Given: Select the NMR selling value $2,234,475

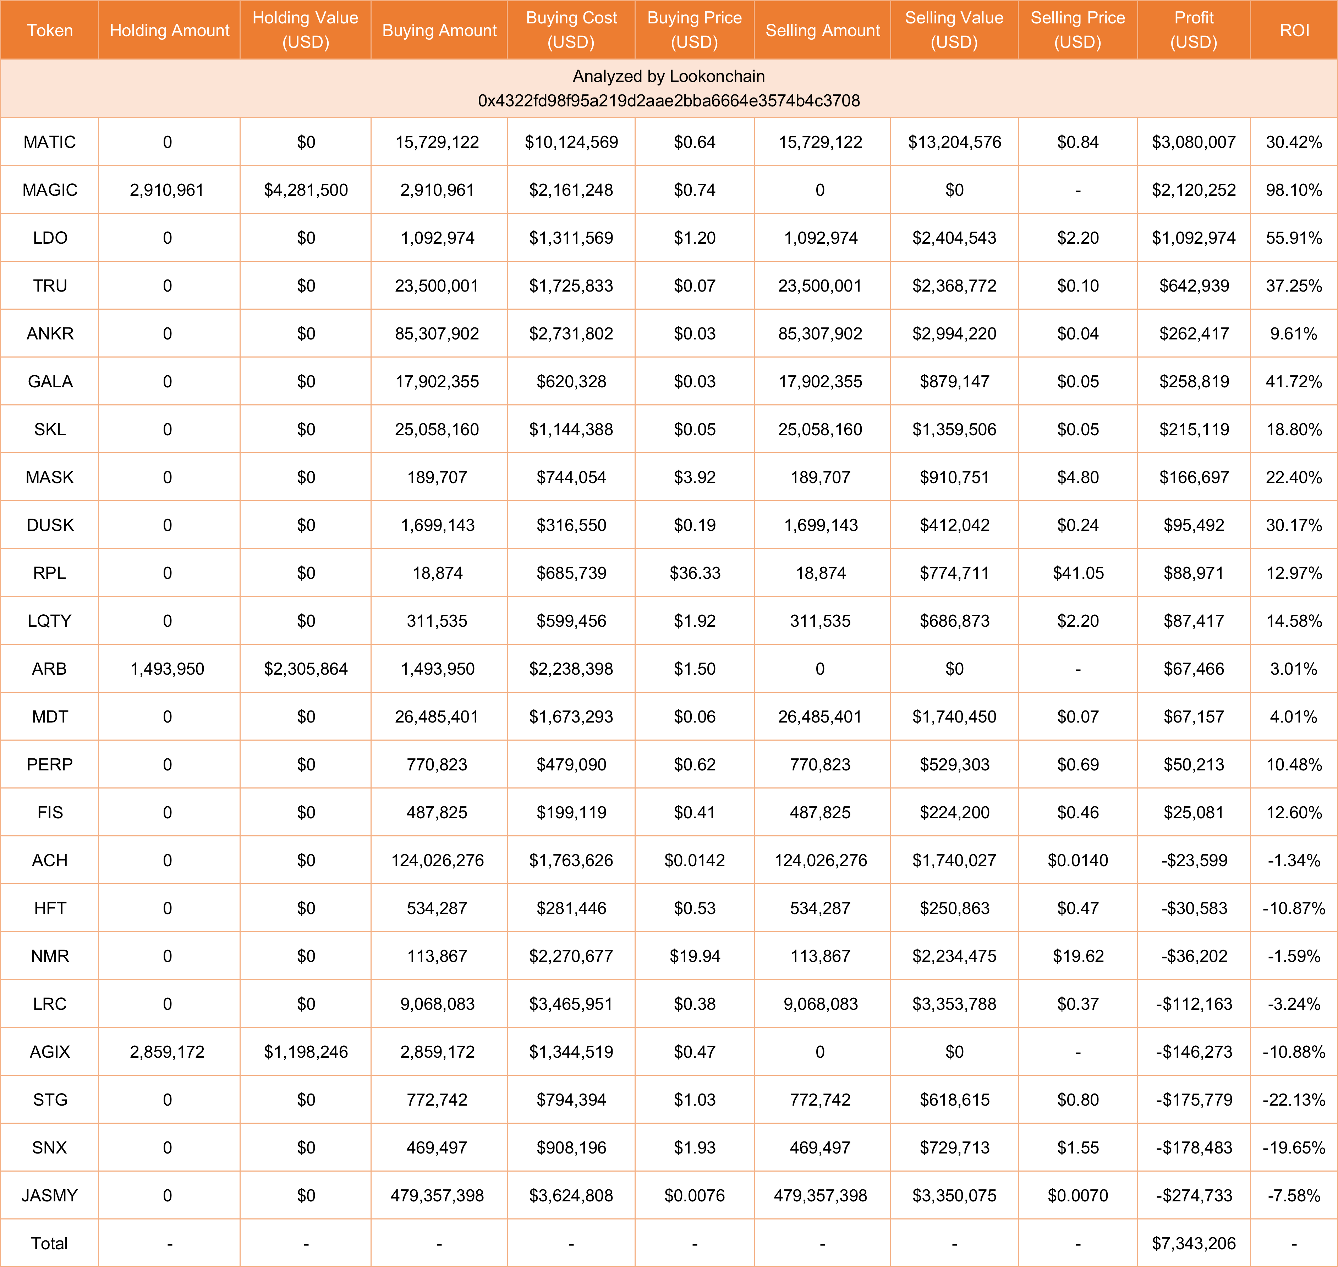Looking at the screenshot, I should (954, 956).
